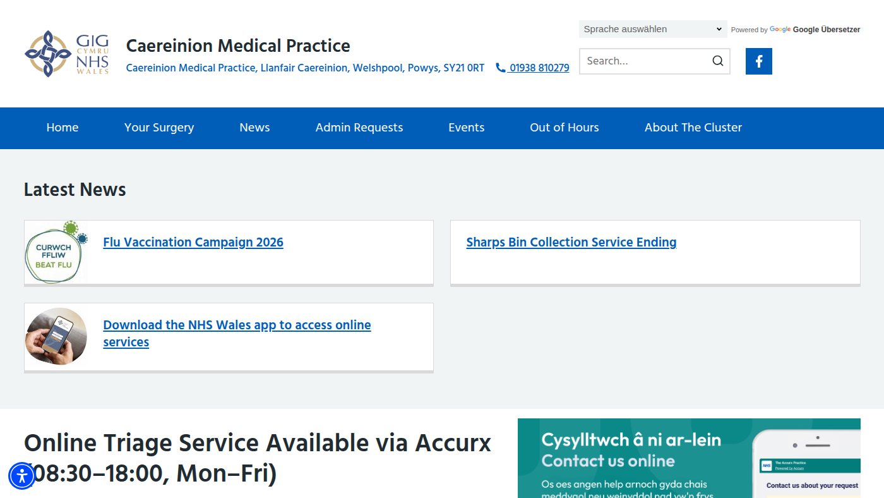Image resolution: width=884 pixels, height=498 pixels.
Task: Open Download the NHS Wales app link
Action: pyautogui.click(x=237, y=333)
